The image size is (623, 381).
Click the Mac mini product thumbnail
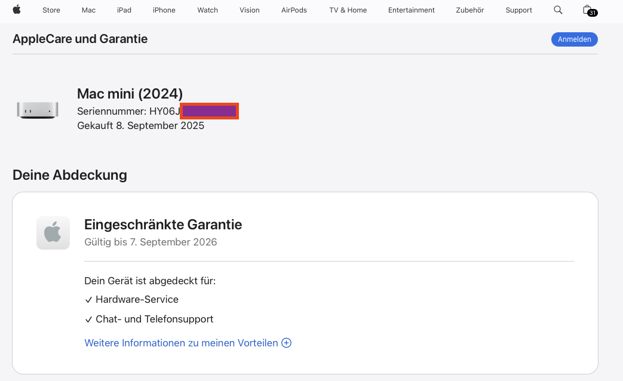(x=38, y=110)
